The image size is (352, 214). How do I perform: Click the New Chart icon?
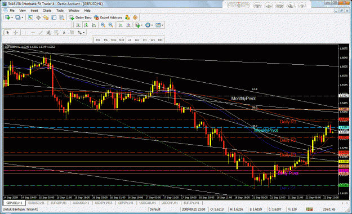point(7,17)
